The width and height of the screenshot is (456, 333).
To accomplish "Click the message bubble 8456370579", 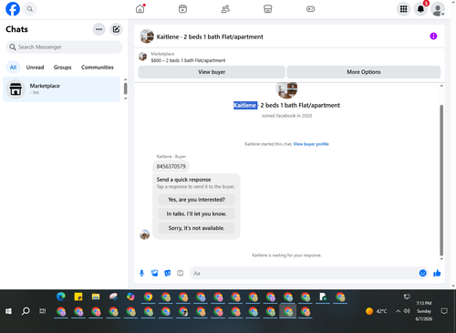I will tap(171, 166).
